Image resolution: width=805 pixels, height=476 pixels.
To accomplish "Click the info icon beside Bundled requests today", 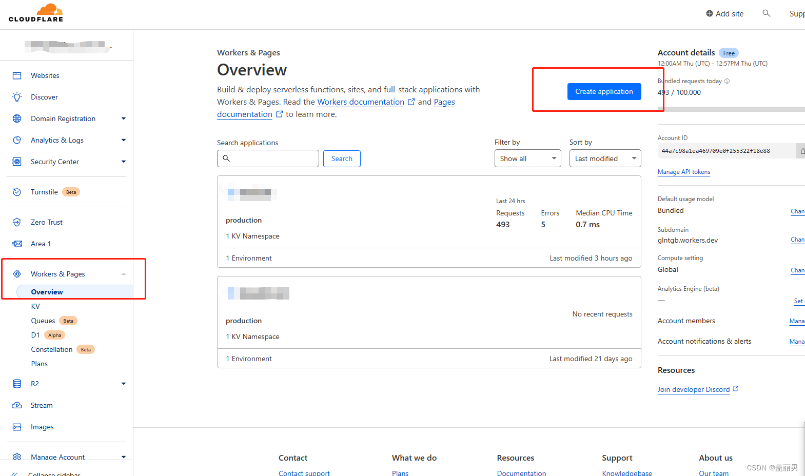I will pyautogui.click(x=727, y=81).
